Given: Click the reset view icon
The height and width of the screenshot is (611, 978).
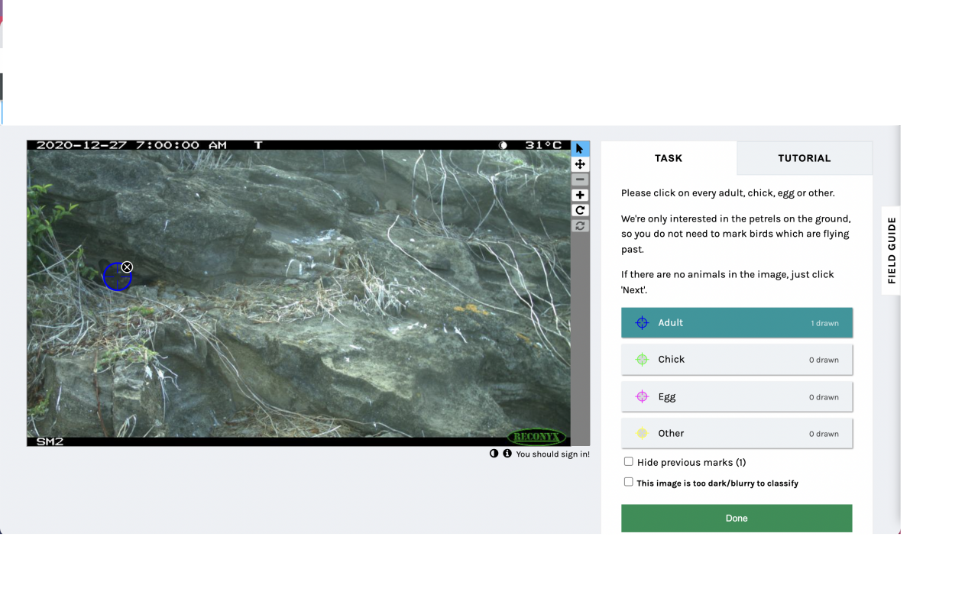Looking at the screenshot, I should point(580,225).
